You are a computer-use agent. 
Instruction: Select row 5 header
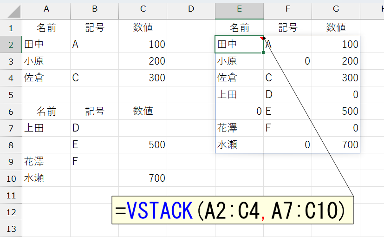pyautogui.click(x=11, y=95)
